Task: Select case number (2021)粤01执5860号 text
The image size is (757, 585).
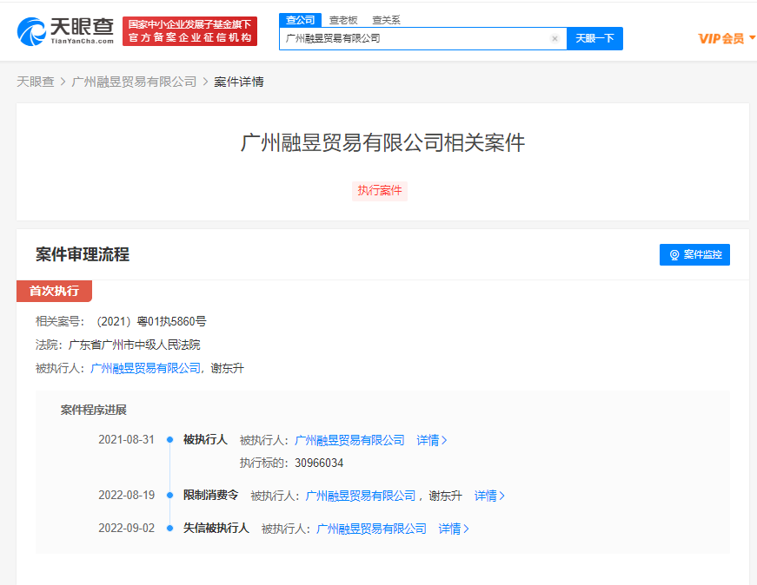Action: [151, 322]
